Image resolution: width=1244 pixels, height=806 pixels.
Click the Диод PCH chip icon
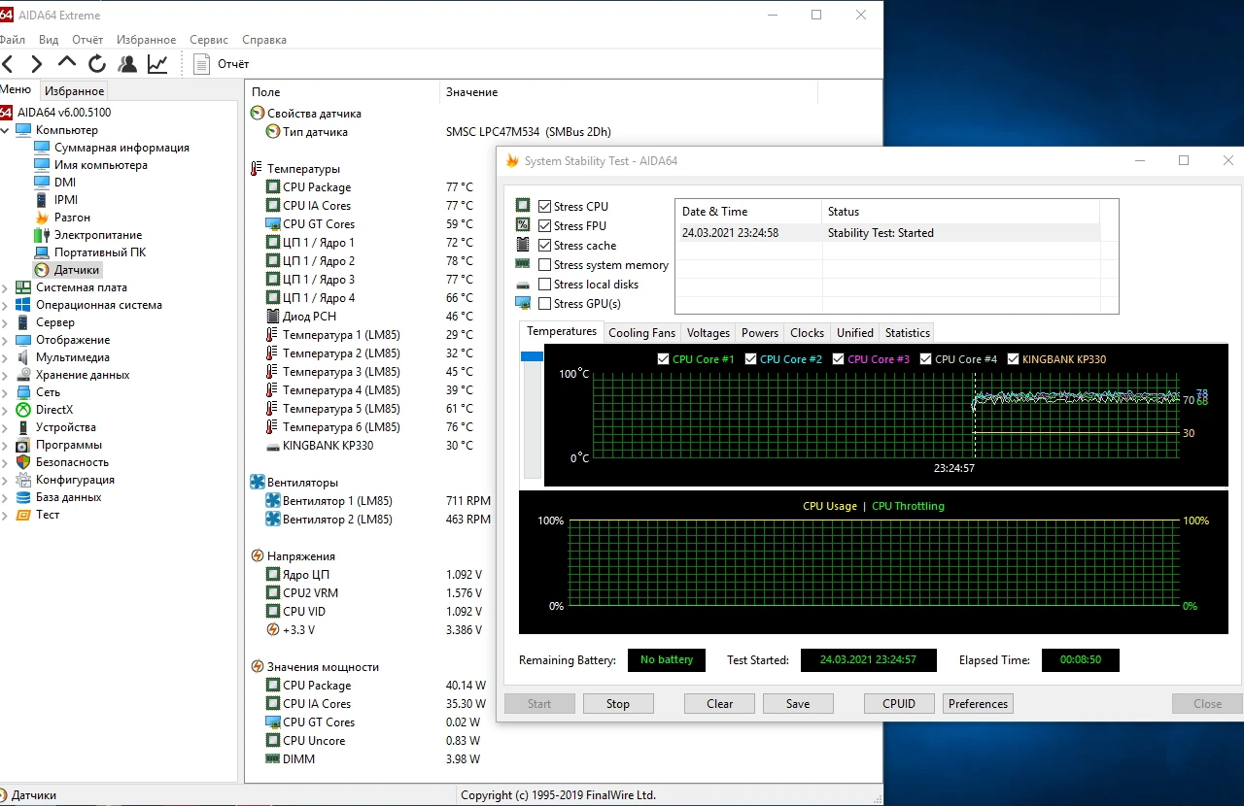(x=273, y=317)
